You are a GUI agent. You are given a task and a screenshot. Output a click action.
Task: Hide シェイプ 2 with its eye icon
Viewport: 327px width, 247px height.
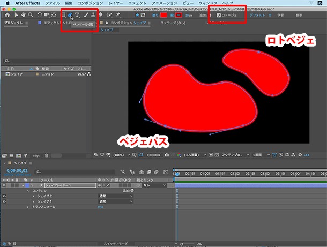pyautogui.click(x=4, y=196)
